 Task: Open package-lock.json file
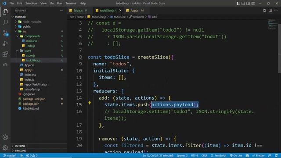pos(34,99)
